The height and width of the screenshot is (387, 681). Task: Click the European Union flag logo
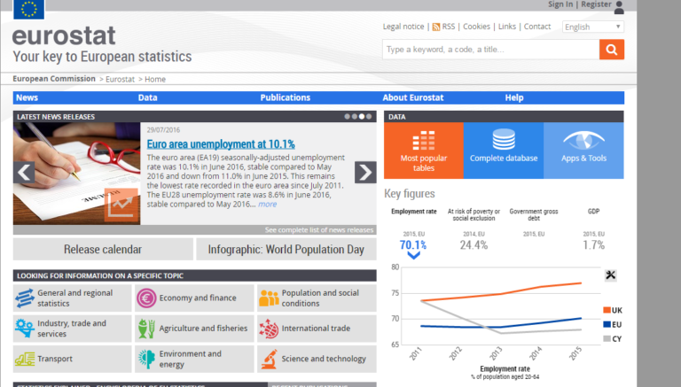[28, 9]
